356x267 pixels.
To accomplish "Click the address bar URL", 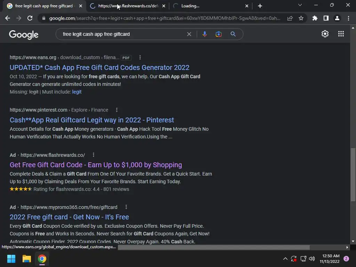I will point(164,18).
